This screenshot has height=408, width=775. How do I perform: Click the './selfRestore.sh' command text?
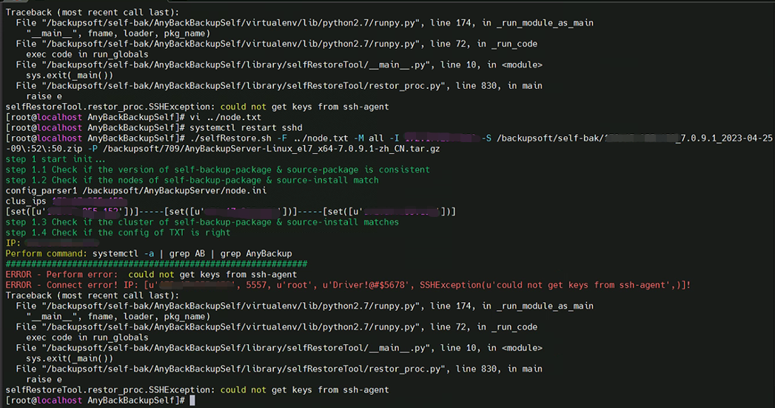(x=231, y=138)
